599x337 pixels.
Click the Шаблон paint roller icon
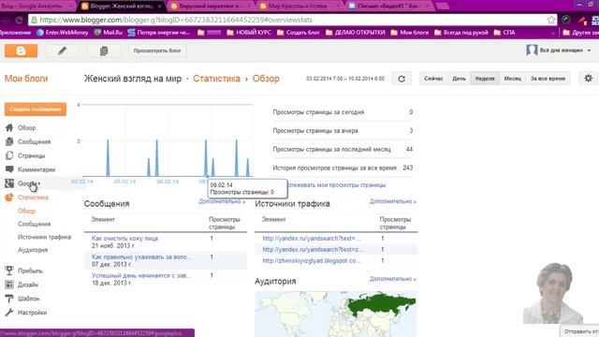9,299
